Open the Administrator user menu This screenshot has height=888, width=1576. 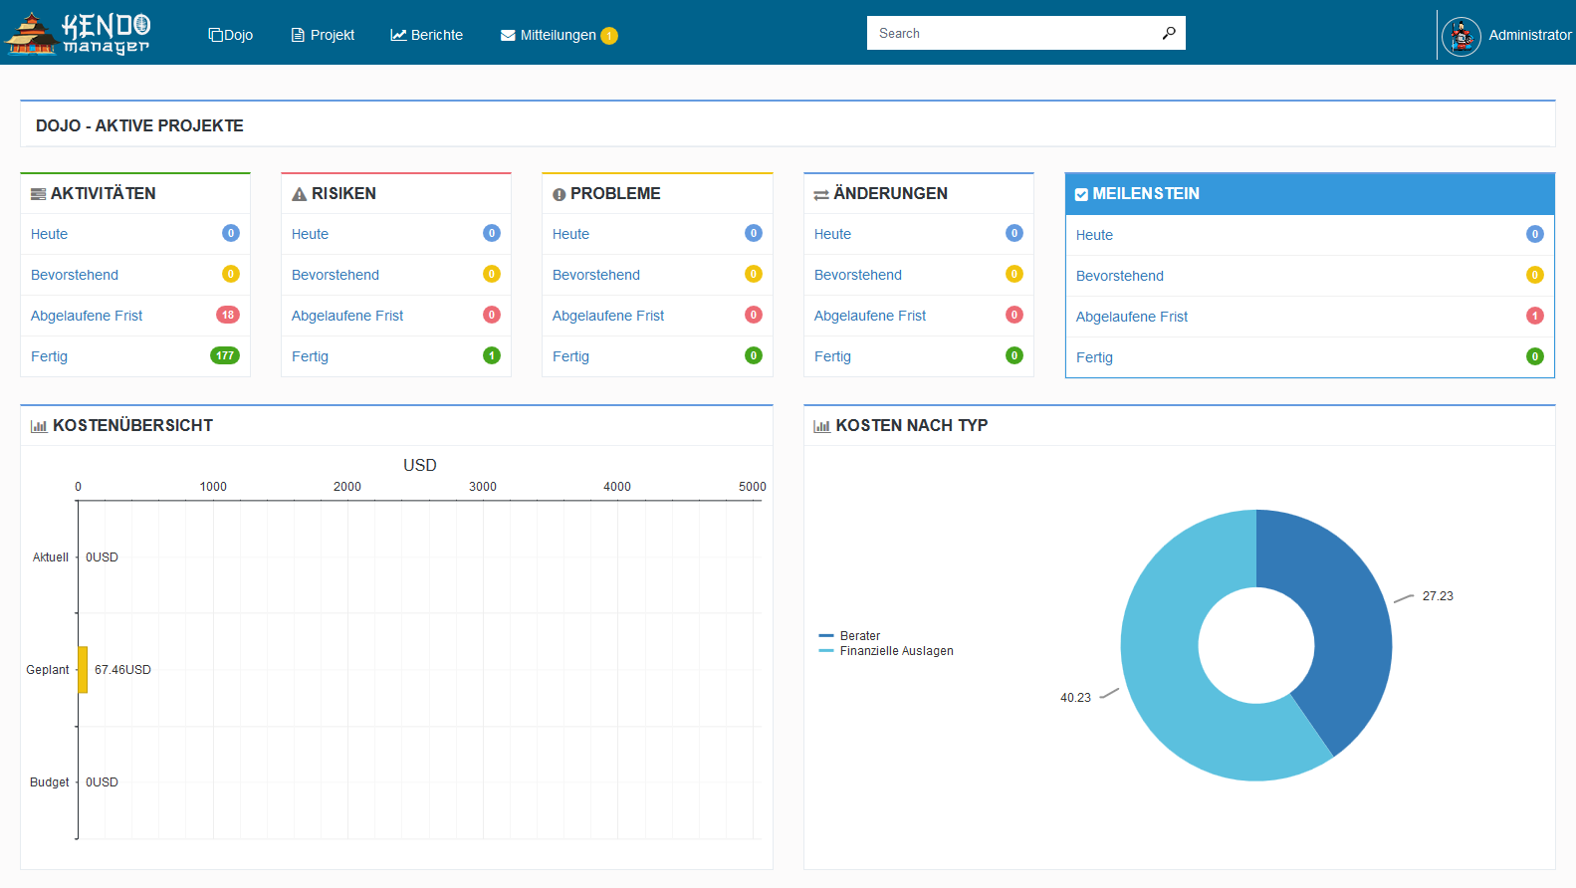click(x=1529, y=35)
